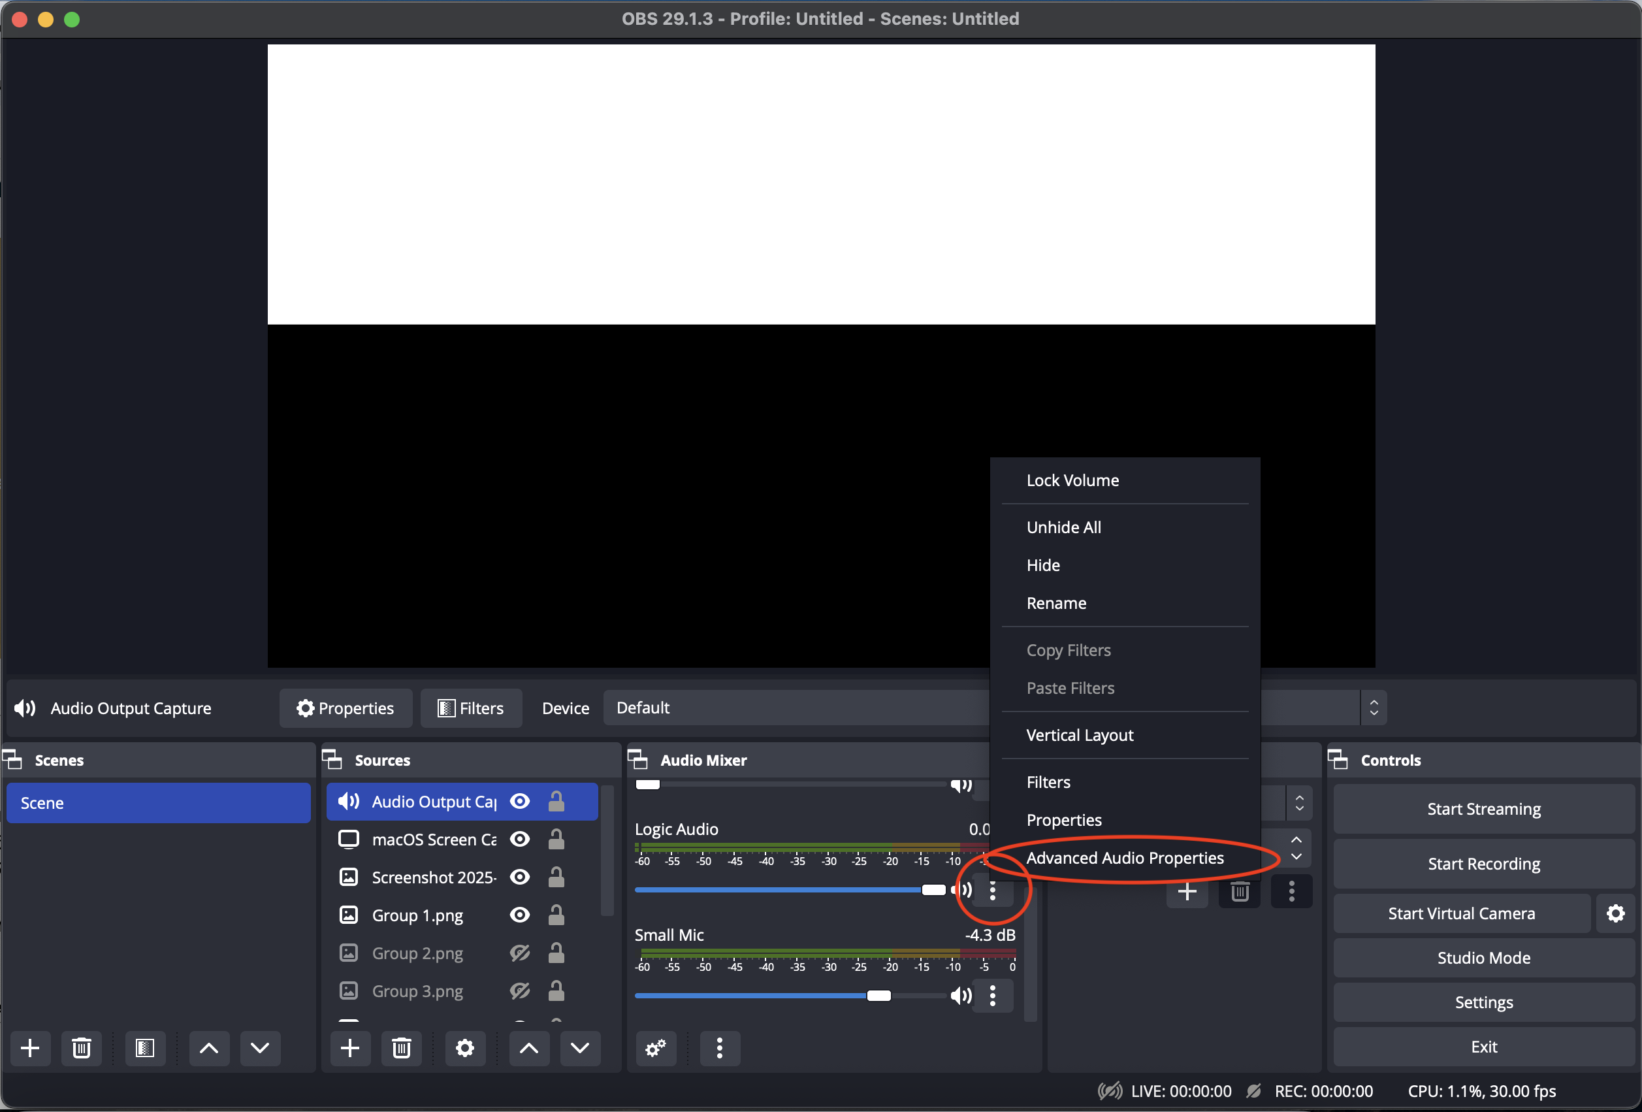1642x1112 pixels.
Task: Toggle lock on Group 1.png source
Action: (556, 915)
